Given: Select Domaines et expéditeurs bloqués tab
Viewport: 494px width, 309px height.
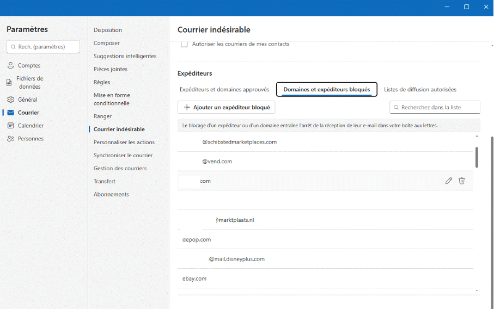Looking at the screenshot, I should tap(327, 89).
